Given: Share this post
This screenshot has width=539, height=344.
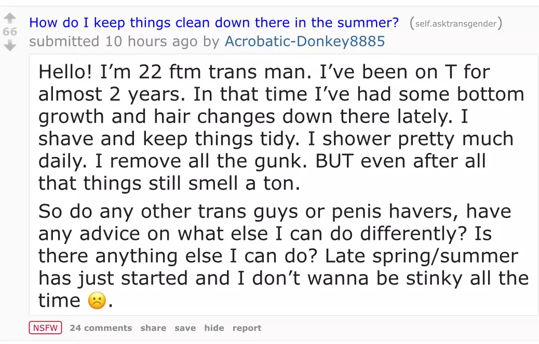Looking at the screenshot, I should (153, 328).
